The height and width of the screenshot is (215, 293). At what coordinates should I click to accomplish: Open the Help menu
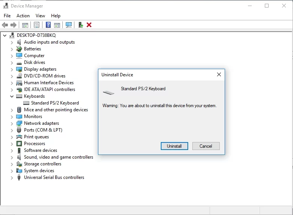(x=56, y=16)
